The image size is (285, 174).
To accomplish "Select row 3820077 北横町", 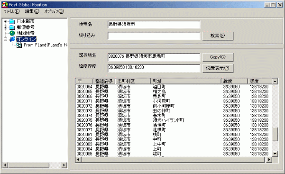I will (174, 130).
